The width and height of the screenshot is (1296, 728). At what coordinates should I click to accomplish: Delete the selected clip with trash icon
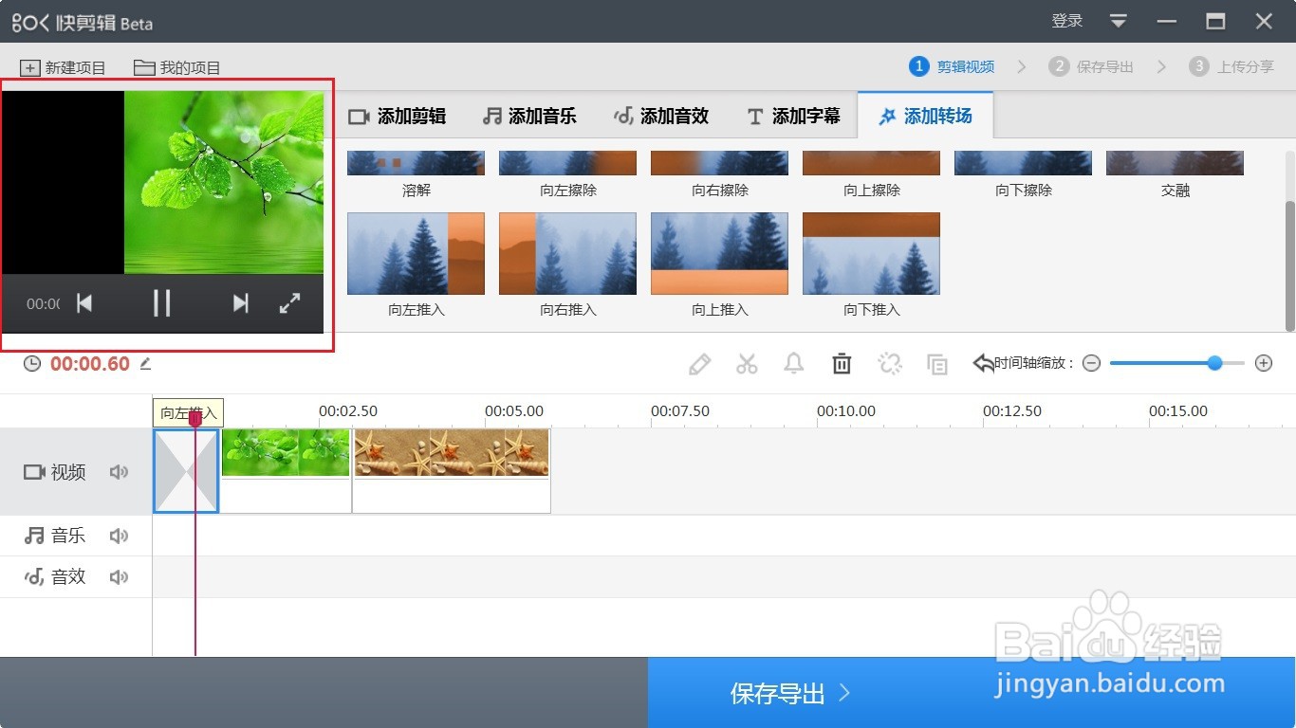[842, 363]
